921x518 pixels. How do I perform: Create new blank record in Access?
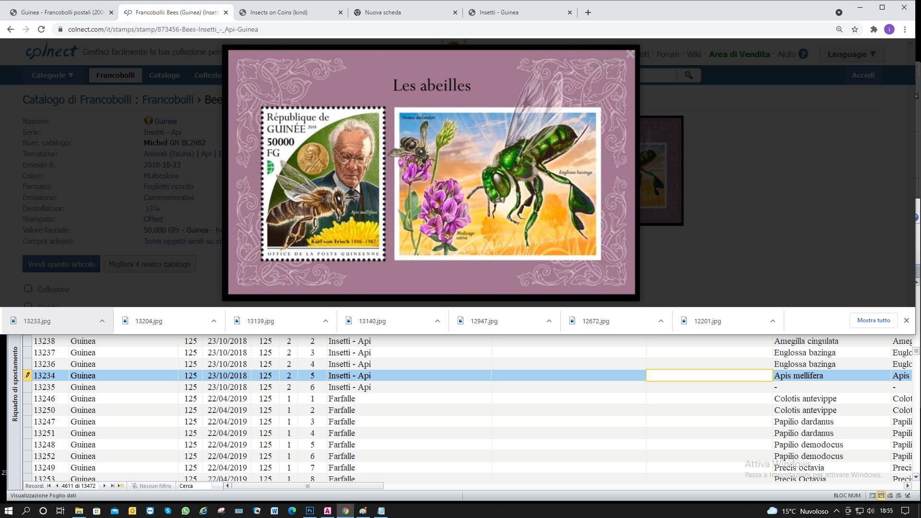click(121, 486)
